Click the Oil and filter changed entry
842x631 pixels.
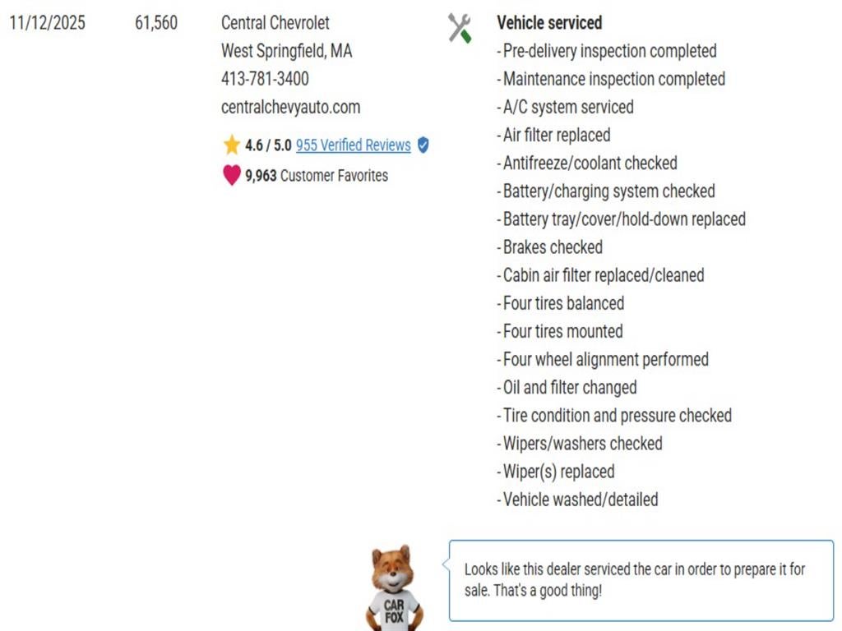(569, 387)
